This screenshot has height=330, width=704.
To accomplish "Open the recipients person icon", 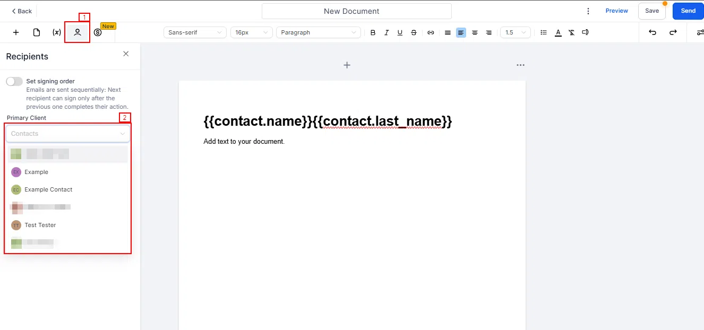I will click(x=78, y=32).
